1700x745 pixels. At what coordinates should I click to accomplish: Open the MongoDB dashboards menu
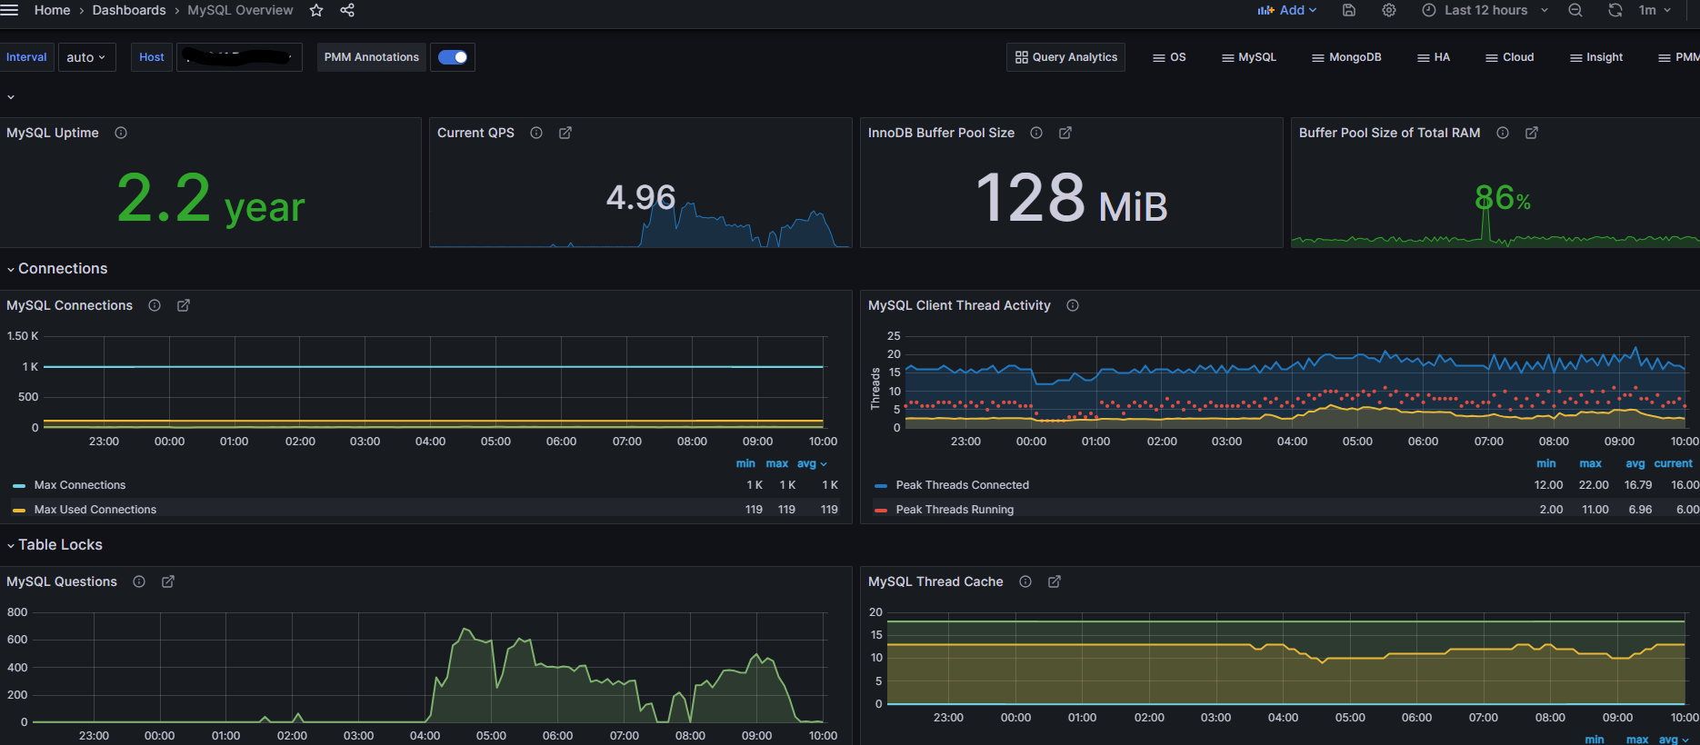[x=1346, y=57]
